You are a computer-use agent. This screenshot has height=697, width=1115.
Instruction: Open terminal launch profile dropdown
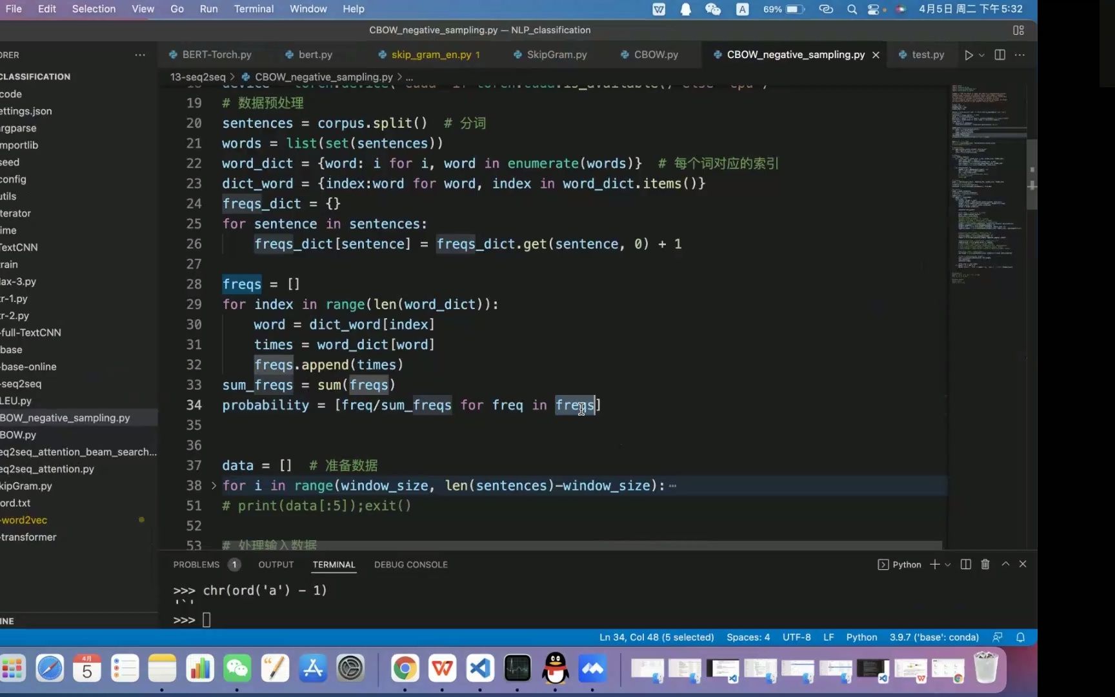click(x=948, y=565)
